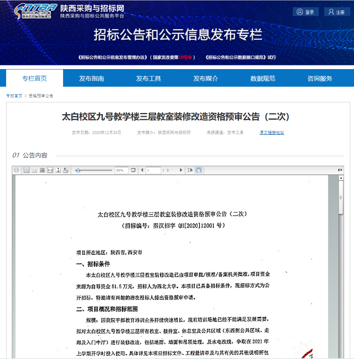The width and height of the screenshot is (354, 359).
Task: Show page thumbnails grid view
Action: [42, 170]
